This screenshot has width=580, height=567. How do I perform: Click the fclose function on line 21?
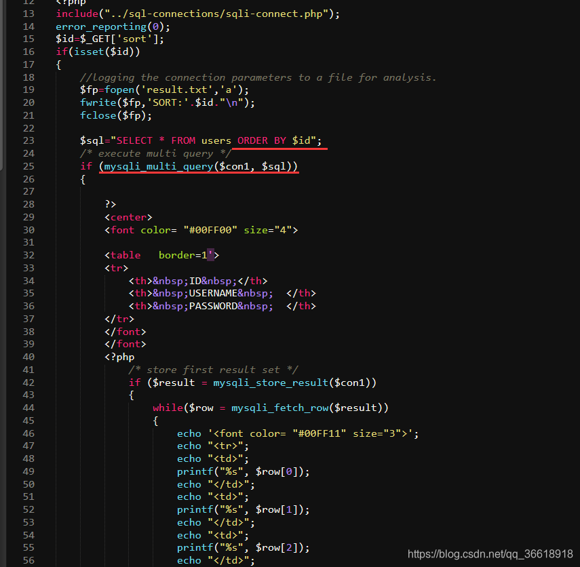tap(98, 116)
